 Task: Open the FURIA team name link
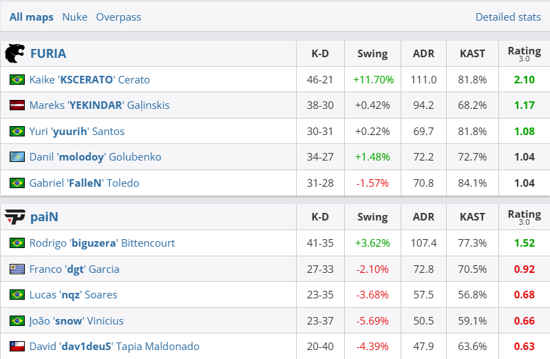[48, 54]
